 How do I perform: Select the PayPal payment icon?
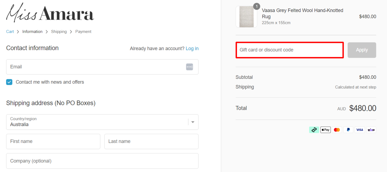pos(348,130)
